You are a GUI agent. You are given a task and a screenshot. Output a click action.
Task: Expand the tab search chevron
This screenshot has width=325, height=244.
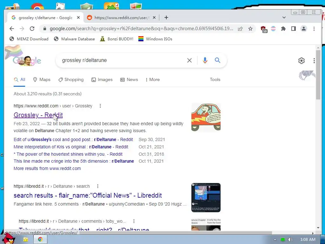pyautogui.click(x=284, y=18)
